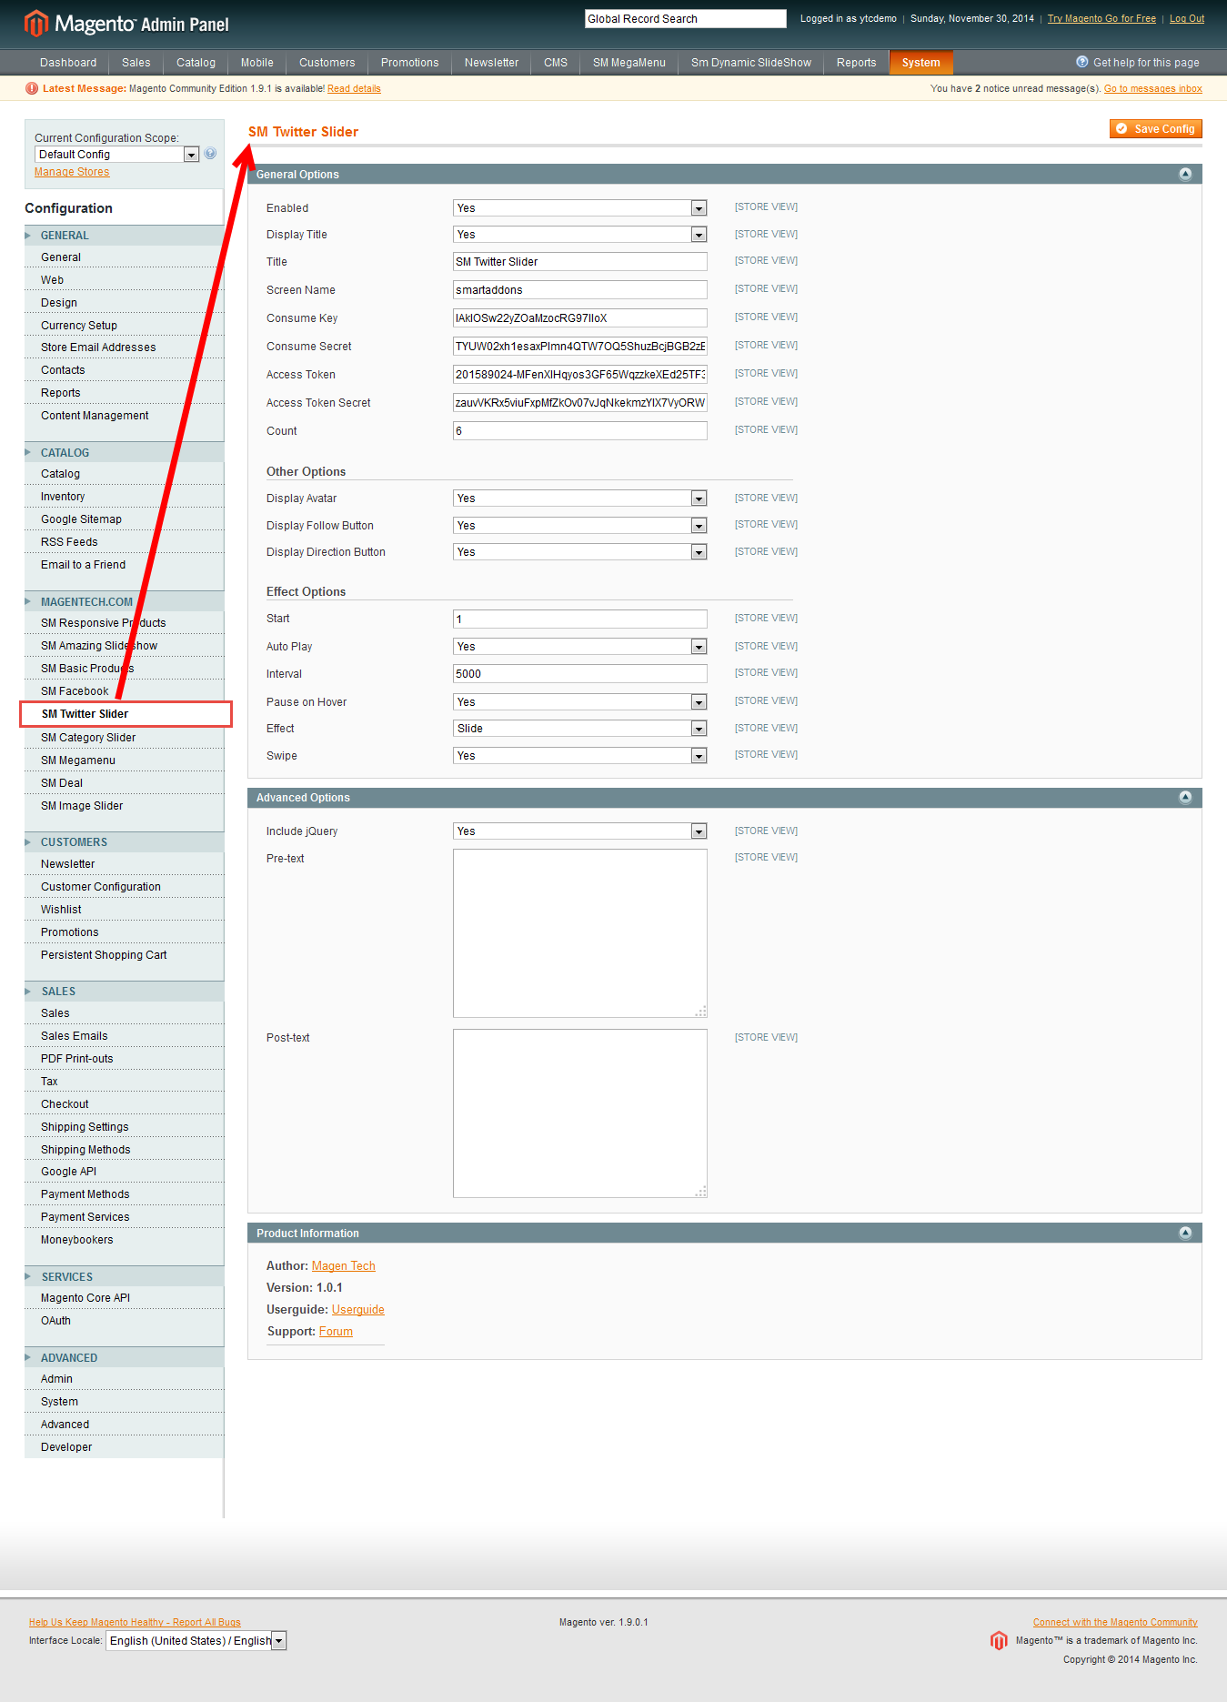Select Magento Core API sidebar item
1227x1702 pixels.
coord(125,1298)
